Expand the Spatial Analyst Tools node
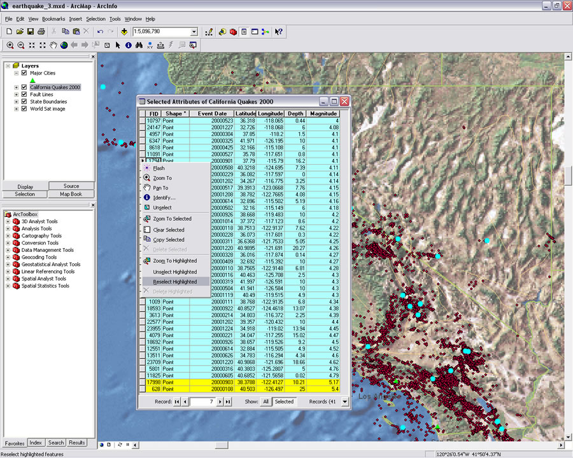 point(8,279)
